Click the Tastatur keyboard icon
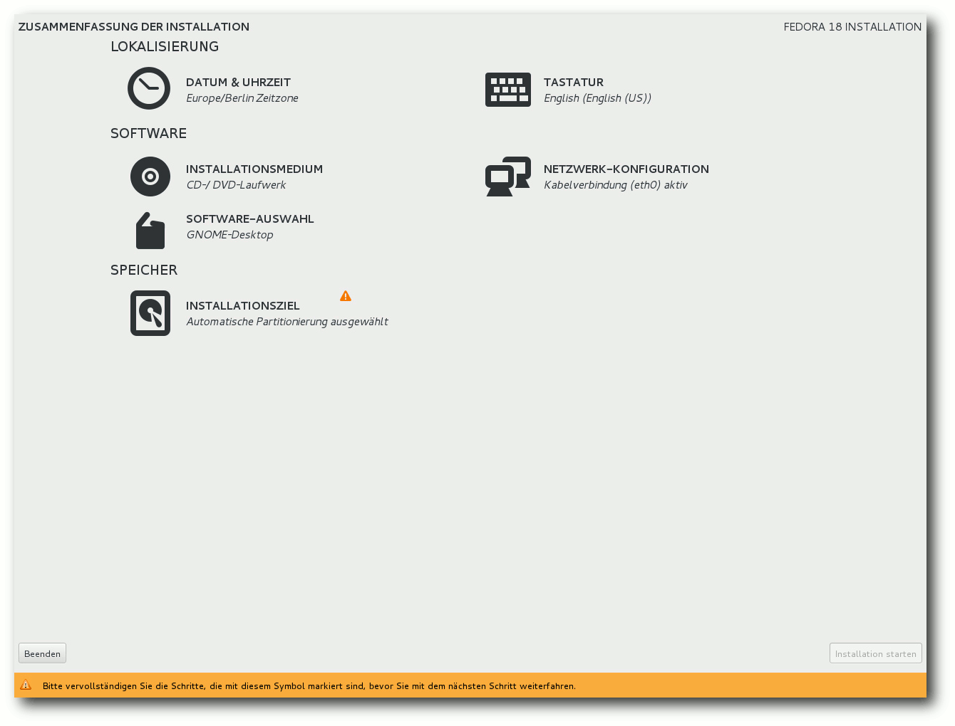The width and height of the screenshot is (955, 726). 507,90
